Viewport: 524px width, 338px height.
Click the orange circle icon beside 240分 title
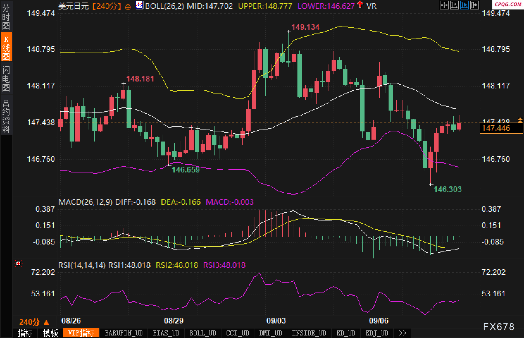tap(128, 7)
